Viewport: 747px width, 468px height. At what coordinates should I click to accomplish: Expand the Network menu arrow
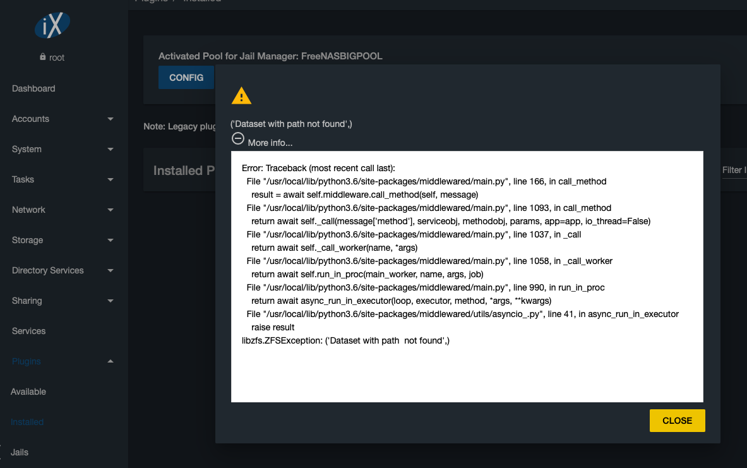[x=111, y=210]
